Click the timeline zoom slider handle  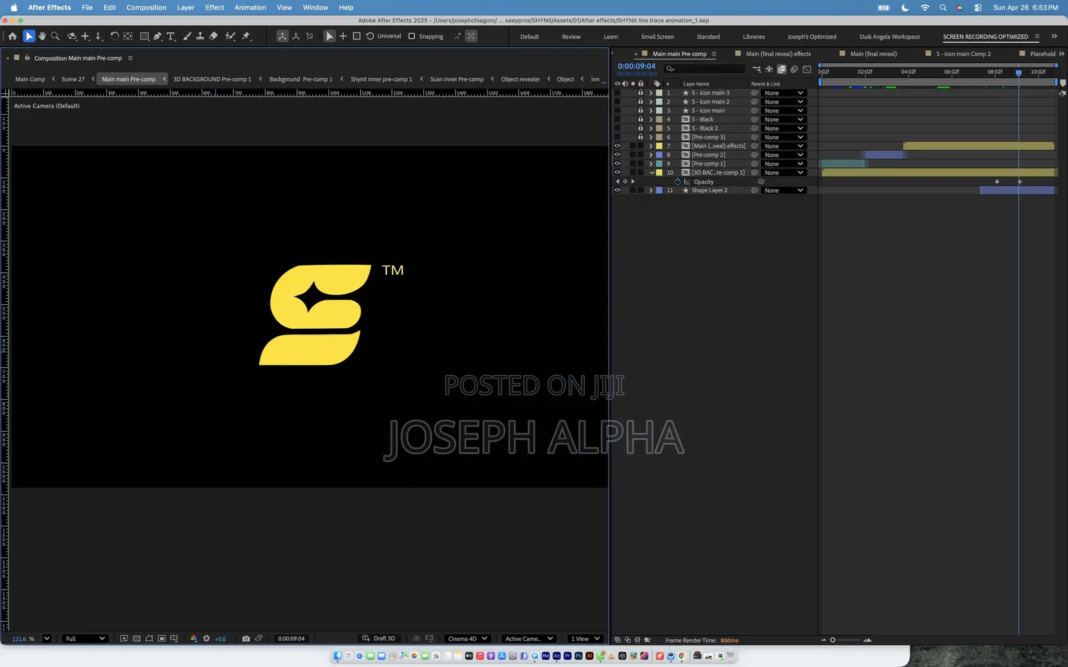[x=832, y=640]
